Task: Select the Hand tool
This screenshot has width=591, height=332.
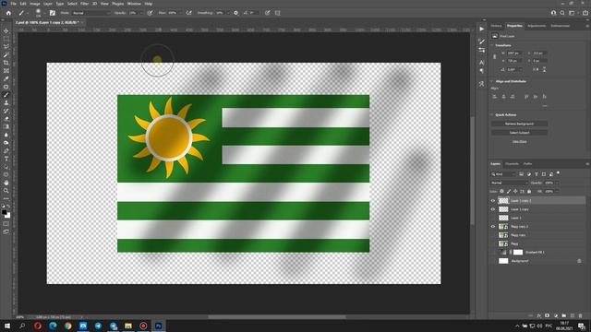Action: (x=6, y=183)
